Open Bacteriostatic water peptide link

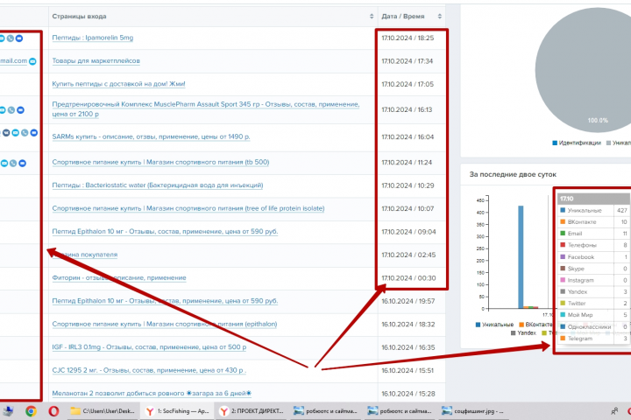158,185
